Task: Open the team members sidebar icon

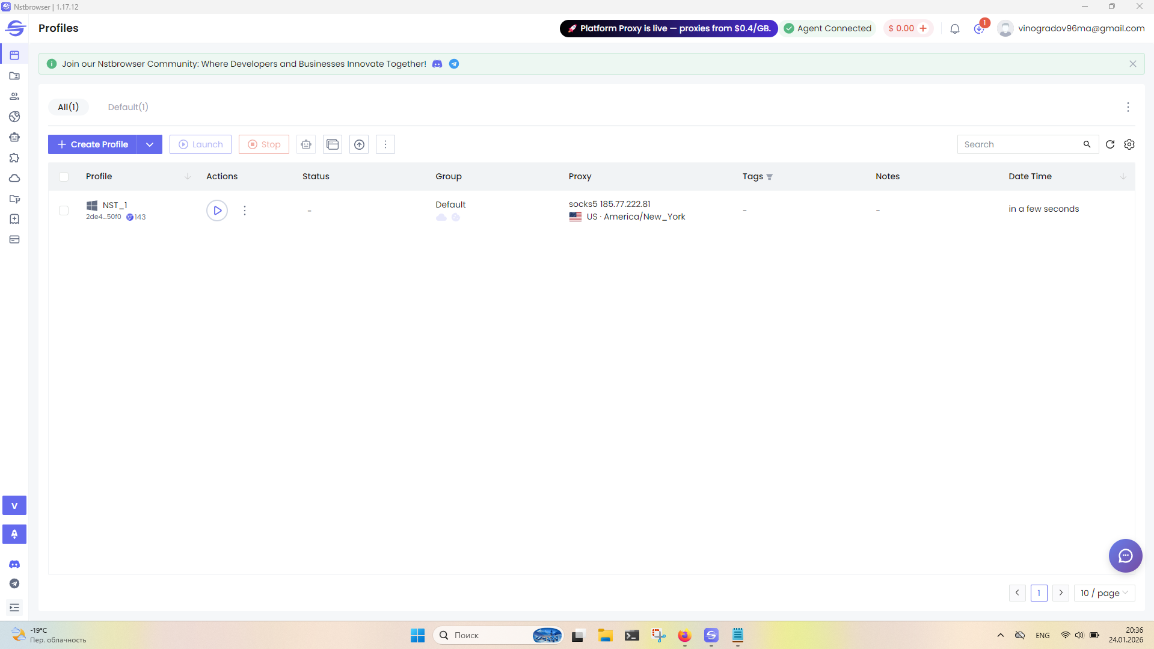Action: (x=14, y=96)
